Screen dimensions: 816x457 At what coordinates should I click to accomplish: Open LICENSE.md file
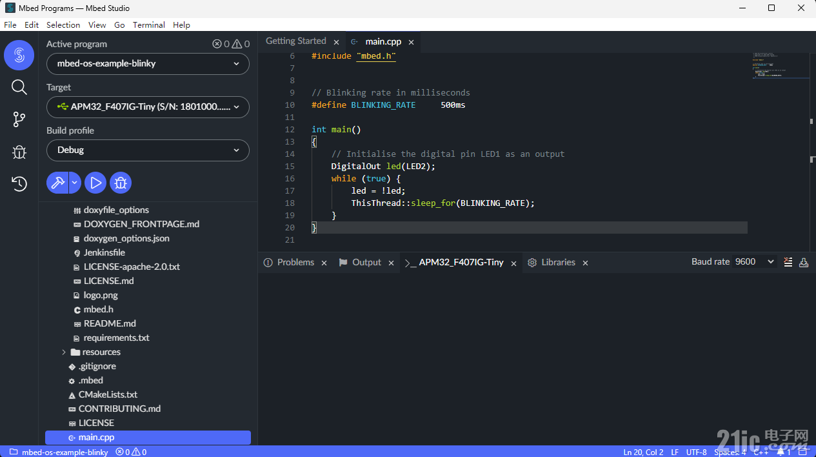(x=108, y=281)
